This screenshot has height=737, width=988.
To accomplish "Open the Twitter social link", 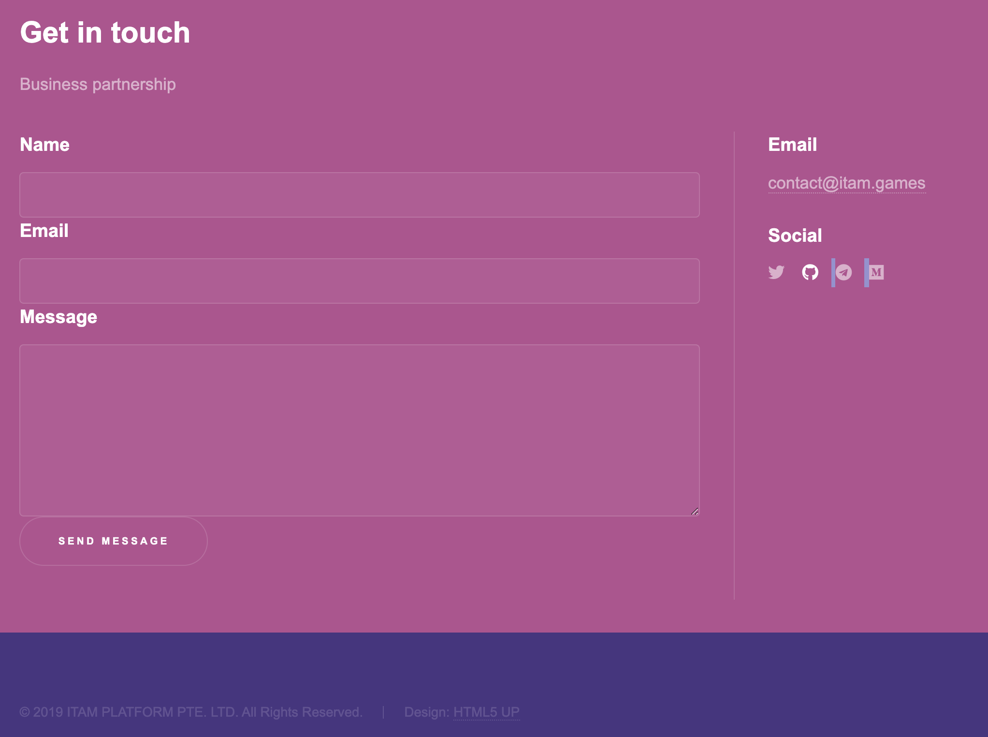I will tap(776, 272).
